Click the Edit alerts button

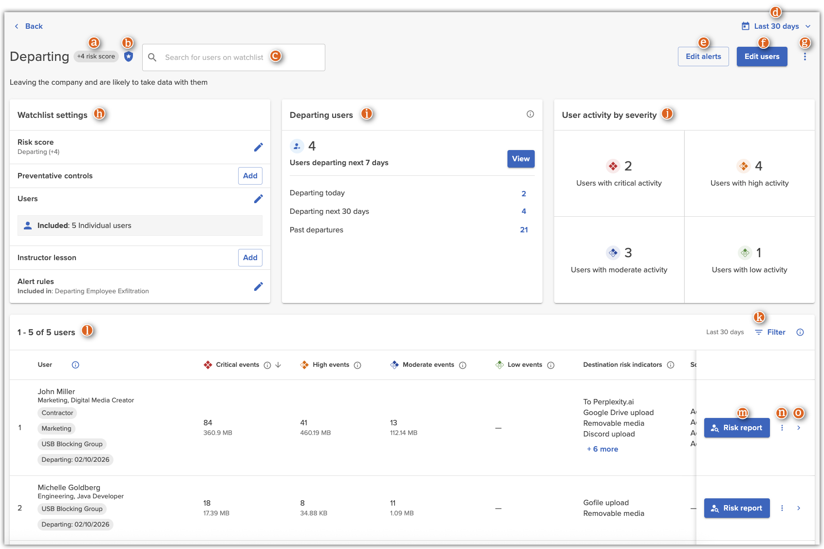(x=703, y=57)
